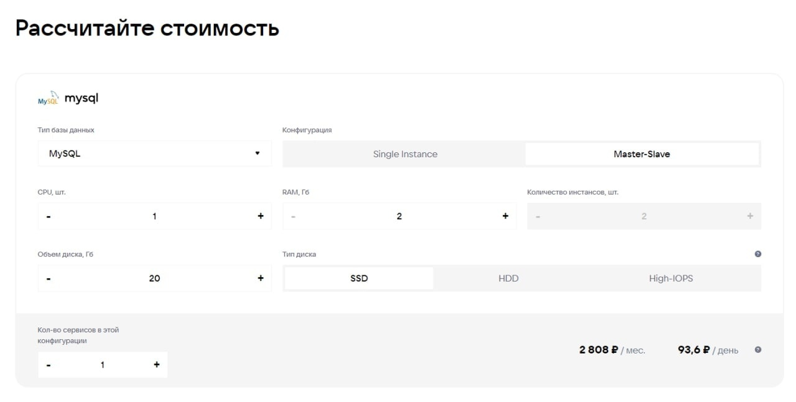
Task: Choose HDD disk type
Action: pyautogui.click(x=508, y=278)
